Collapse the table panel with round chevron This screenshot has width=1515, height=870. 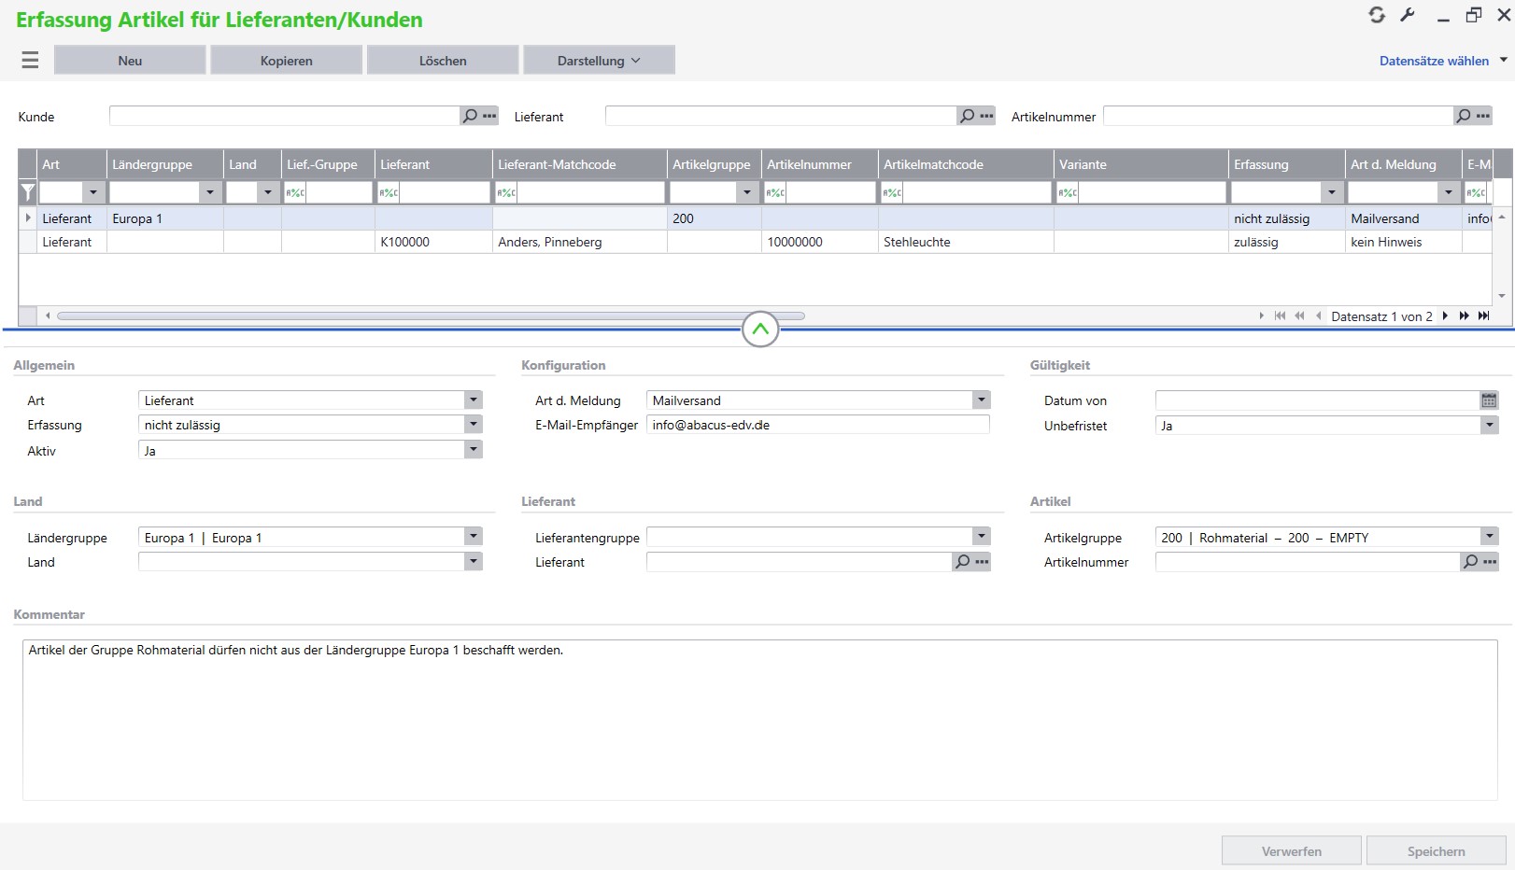pyautogui.click(x=760, y=329)
